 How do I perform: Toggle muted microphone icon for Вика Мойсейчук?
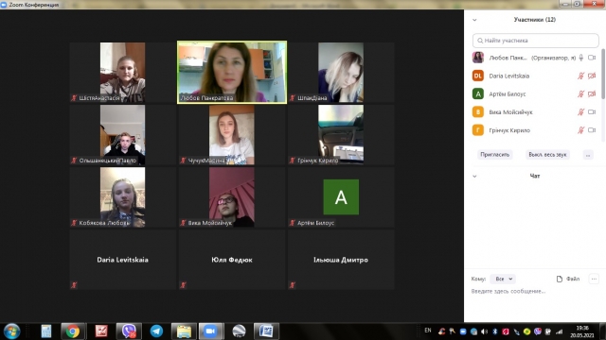(x=580, y=112)
